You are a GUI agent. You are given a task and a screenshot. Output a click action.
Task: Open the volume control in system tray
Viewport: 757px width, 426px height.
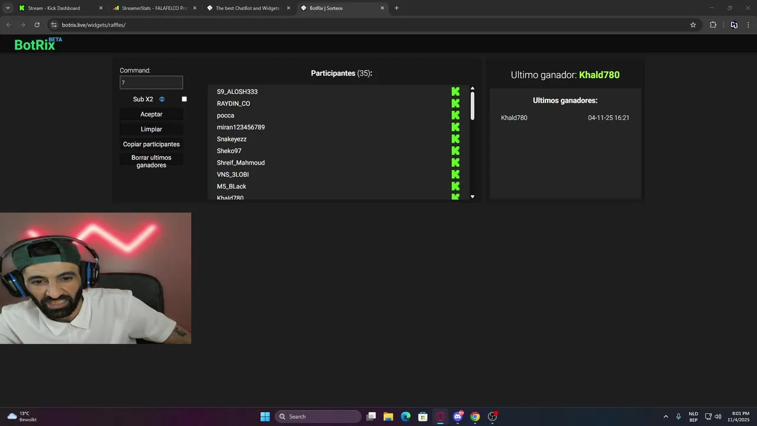pos(718,417)
